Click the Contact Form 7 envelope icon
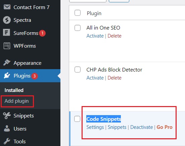 pyautogui.click(x=7, y=7)
